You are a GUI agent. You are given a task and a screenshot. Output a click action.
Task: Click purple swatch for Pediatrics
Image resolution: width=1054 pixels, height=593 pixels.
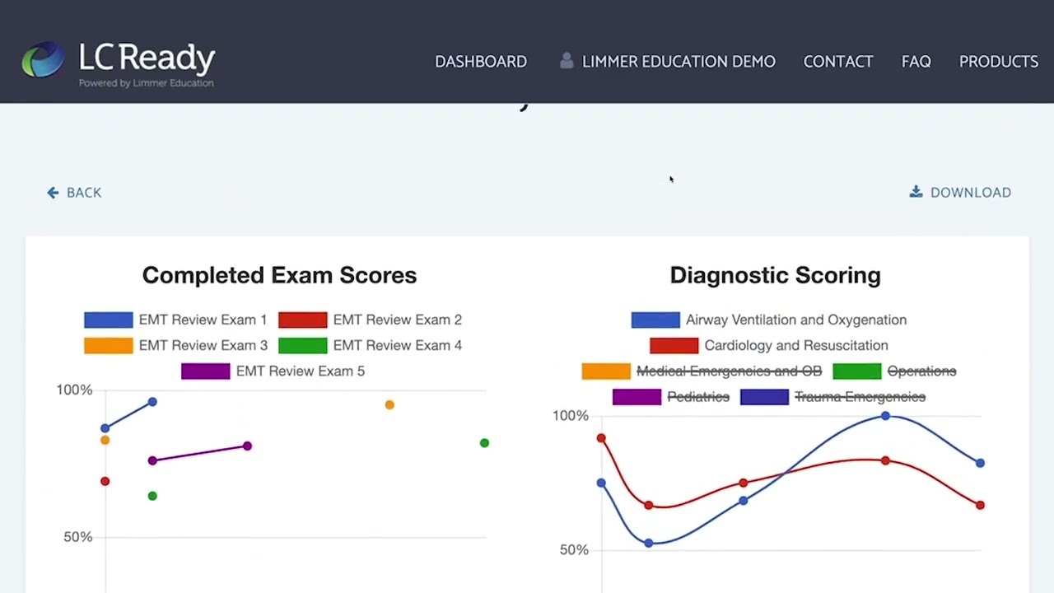point(637,397)
